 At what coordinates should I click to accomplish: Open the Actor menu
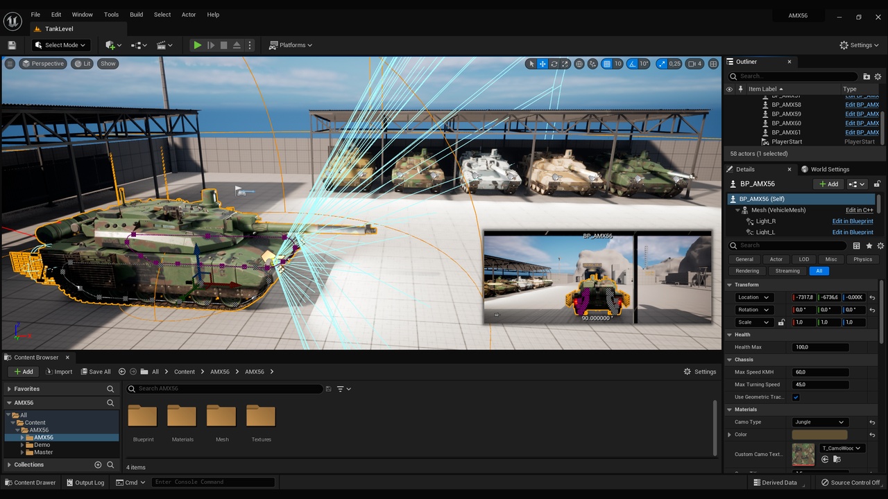click(x=189, y=15)
